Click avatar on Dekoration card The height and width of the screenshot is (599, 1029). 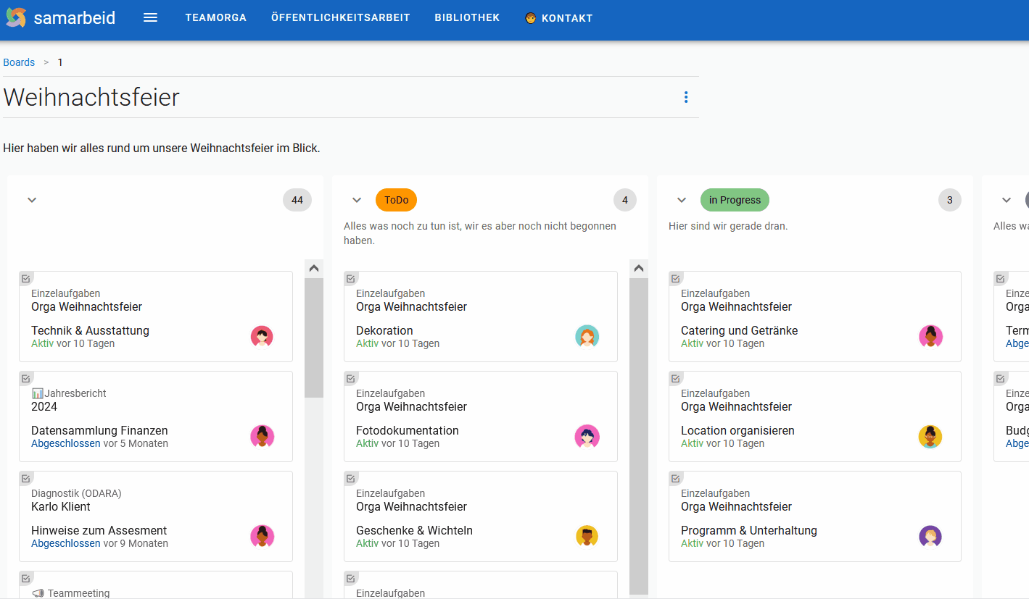[x=587, y=336]
